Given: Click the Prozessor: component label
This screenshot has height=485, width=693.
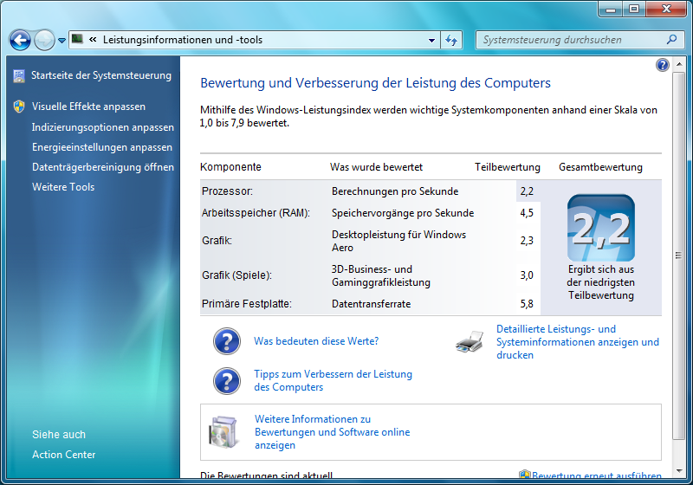Looking at the screenshot, I should click(x=227, y=191).
